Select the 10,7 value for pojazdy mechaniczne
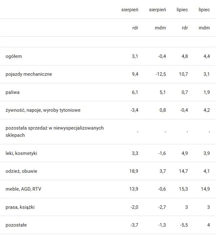Screen dimensions: 224x236 tap(183, 74)
